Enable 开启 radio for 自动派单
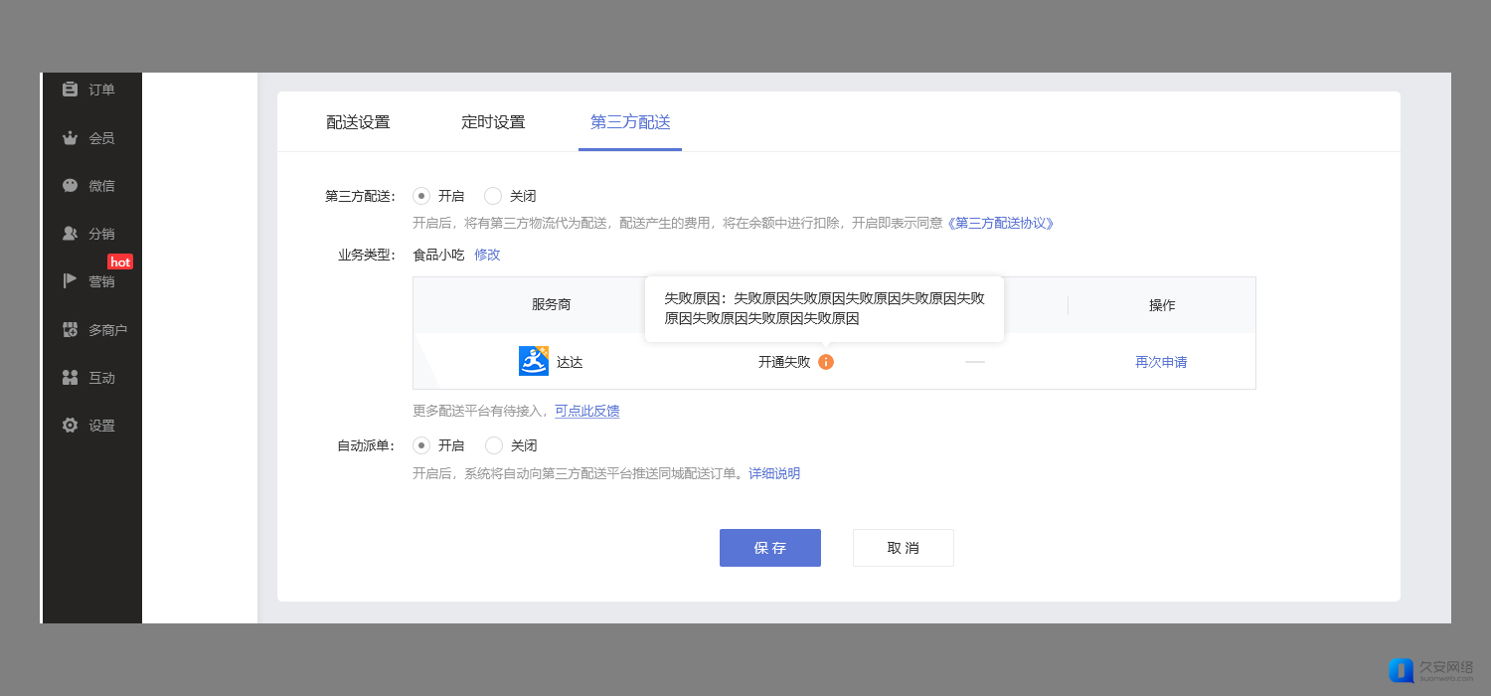 [421, 445]
